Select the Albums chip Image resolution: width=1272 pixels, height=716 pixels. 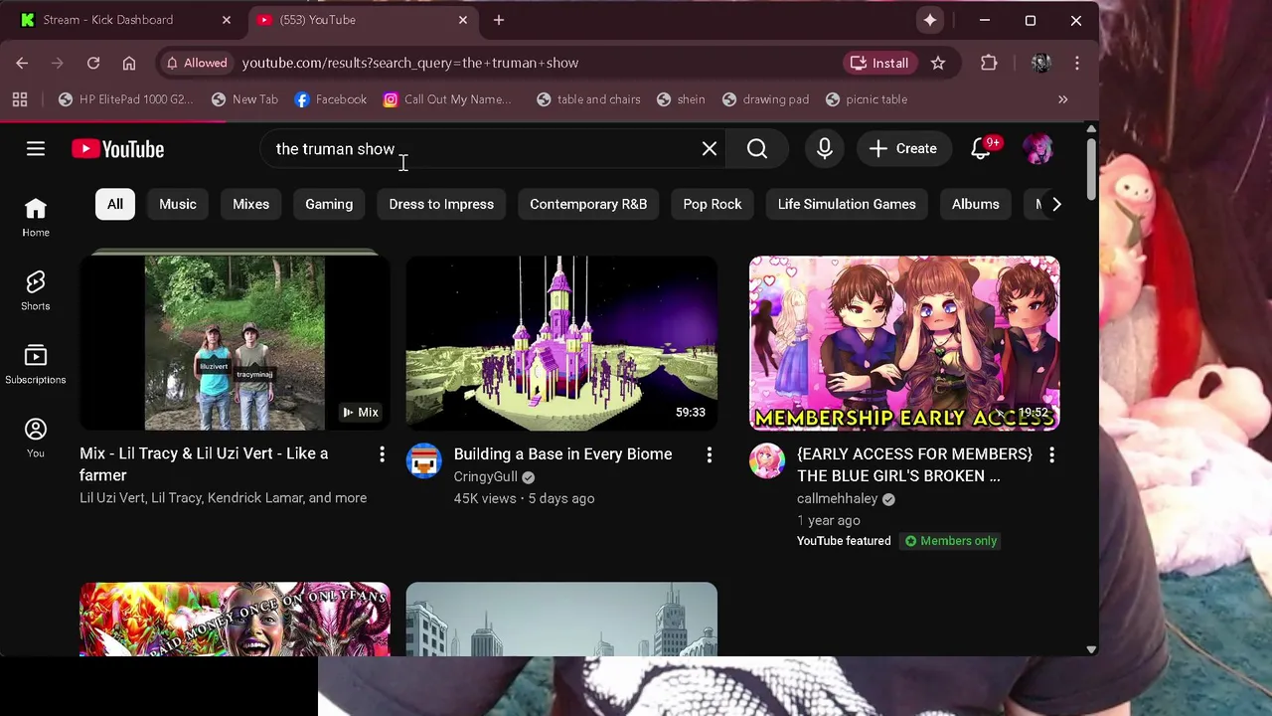976,204
